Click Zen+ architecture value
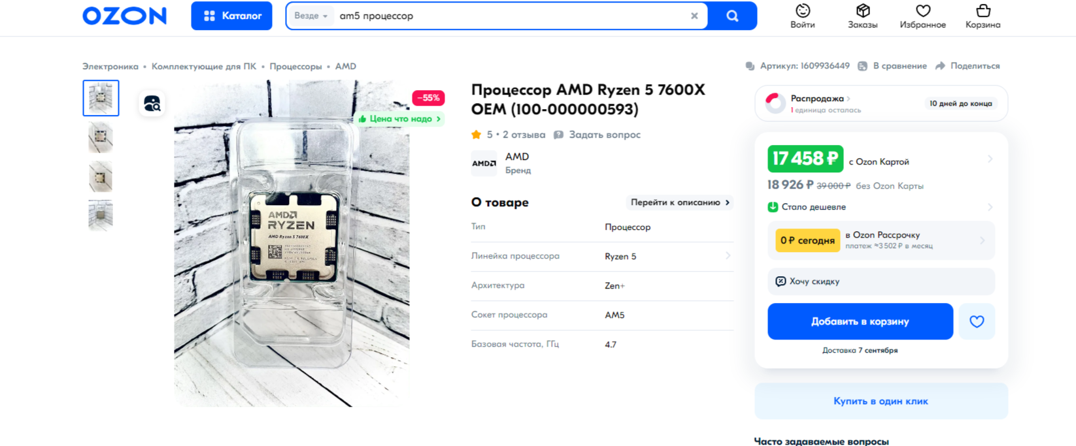This screenshot has width=1076, height=446. (614, 285)
